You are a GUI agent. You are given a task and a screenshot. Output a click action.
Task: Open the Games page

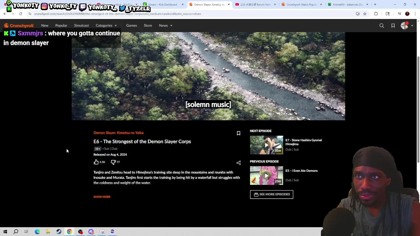(132, 26)
